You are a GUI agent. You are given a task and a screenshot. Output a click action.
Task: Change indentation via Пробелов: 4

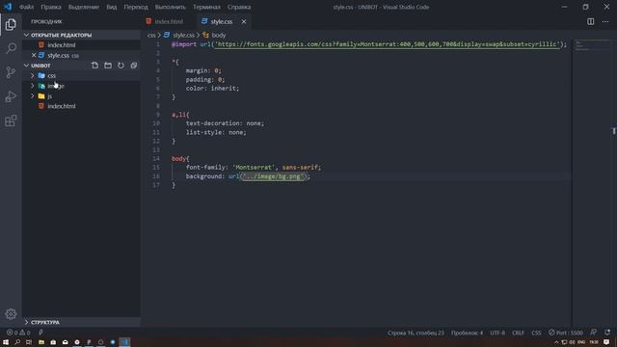(467, 333)
